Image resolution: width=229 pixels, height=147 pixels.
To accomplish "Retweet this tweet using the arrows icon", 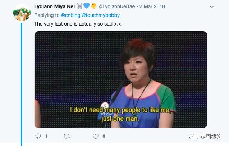I will tap(67, 136).
